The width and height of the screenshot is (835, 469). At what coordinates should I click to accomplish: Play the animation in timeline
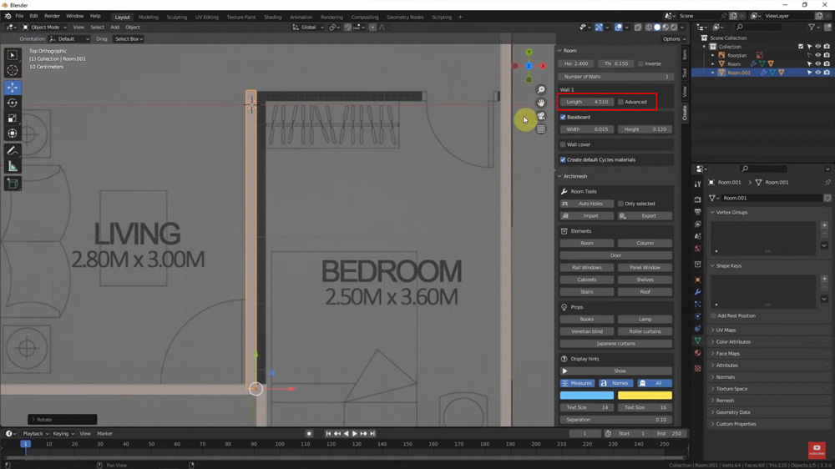355,433
